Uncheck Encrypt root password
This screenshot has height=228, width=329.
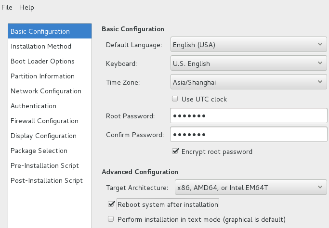[x=175, y=151]
